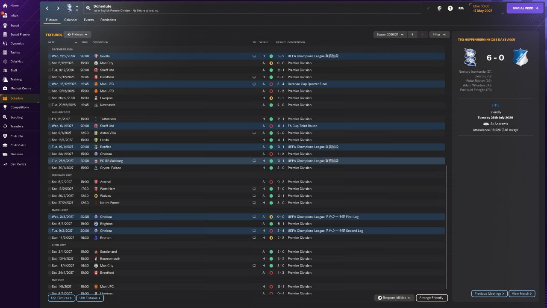Click the FM logo menu
The image size is (547, 308).
pos(461,8)
